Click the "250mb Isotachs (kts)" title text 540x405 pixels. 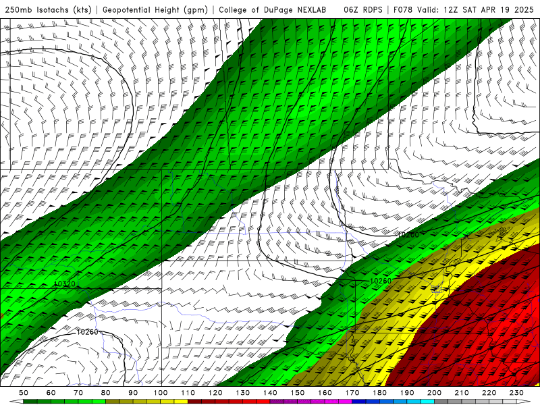click(x=48, y=9)
